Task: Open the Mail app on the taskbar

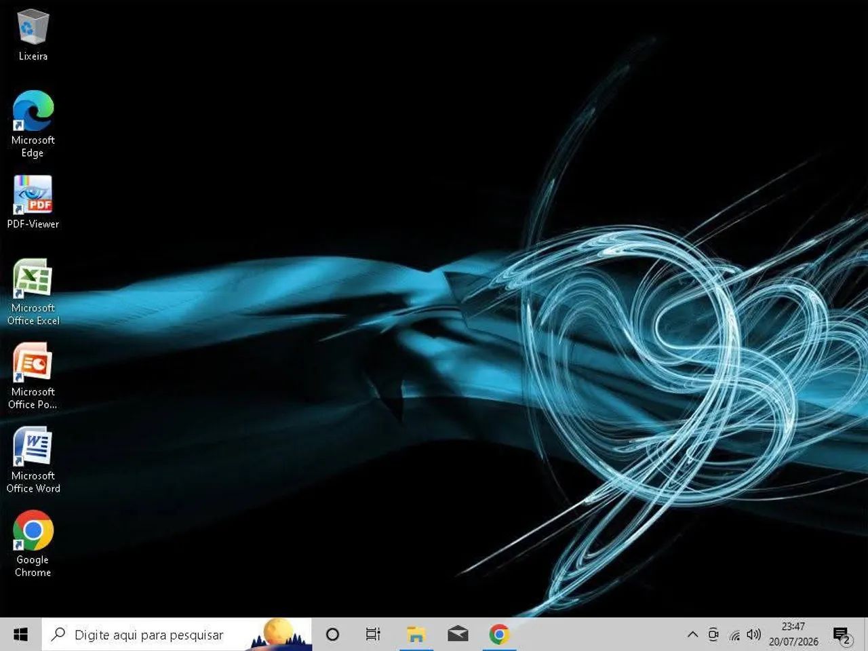Action: point(458,635)
